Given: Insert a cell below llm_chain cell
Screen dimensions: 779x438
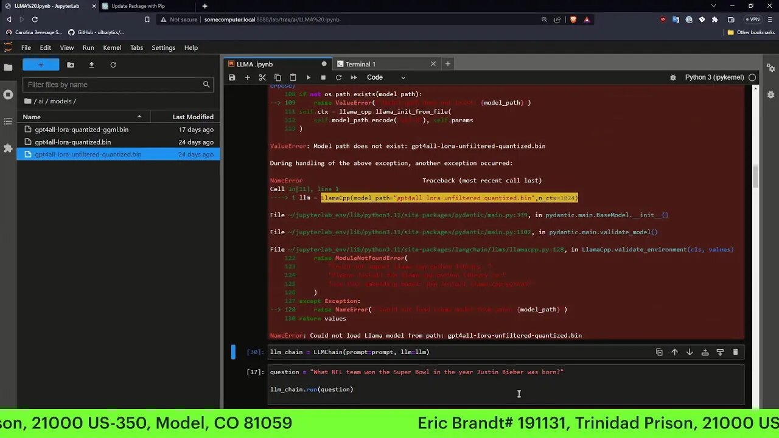Looking at the screenshot, I should click(720, 352).
